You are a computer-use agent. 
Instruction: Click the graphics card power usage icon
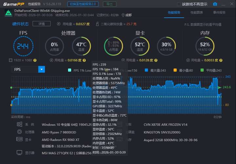click(123, 60)
